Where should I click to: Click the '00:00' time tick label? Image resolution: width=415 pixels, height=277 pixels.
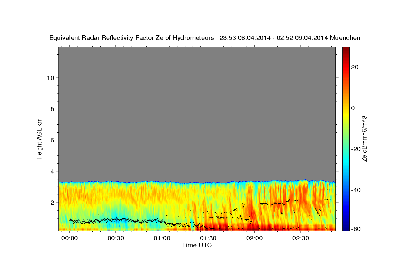70,239
